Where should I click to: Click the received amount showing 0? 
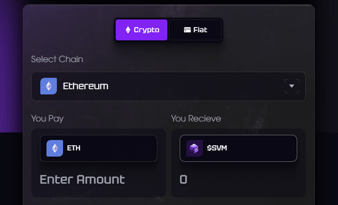coord(183,179)
